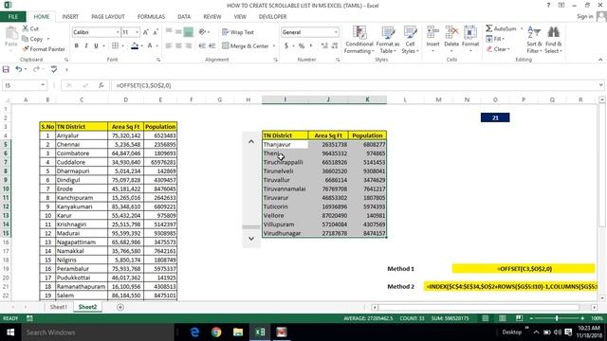Expand the formula bar chevron

coord(600,85)
